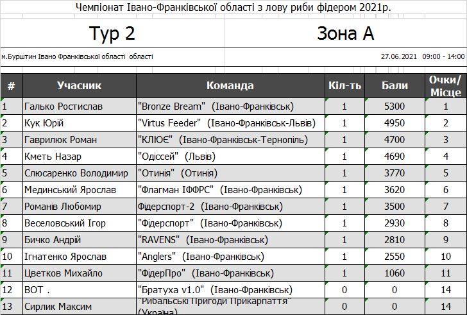Click the Кук Юрій participant cell
Screen dimensions: 467x315
[80, 123]
